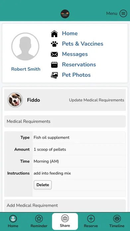This screenshot has height=231, width=130.
Task: Go to the Timeline paw tab
Action: 117,221
